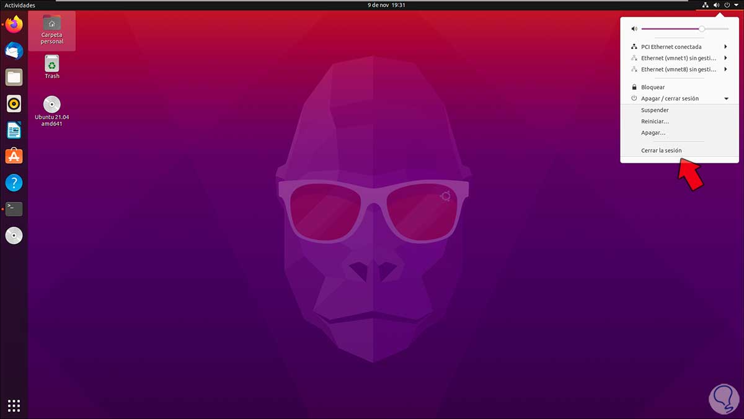Click the PCI Ethernet conectada label
The width and height of the screenshot is (744, 419).
[671, 47]
